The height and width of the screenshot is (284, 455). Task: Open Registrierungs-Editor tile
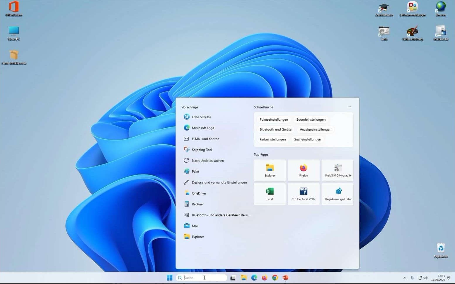[x=338, y=194]
